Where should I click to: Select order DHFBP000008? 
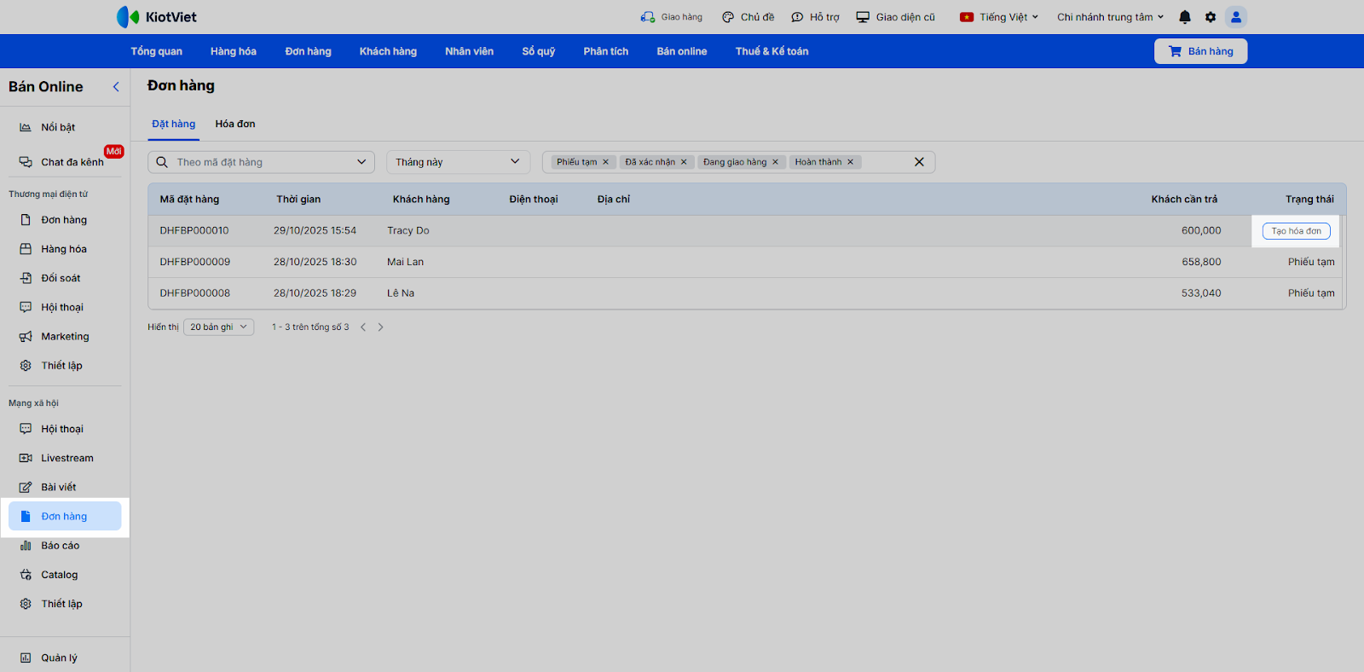[x=194, y=293]
